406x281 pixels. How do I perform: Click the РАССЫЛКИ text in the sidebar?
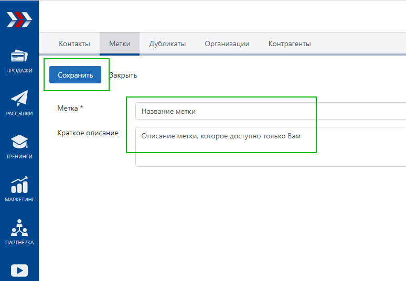pyautogui.click(x=19, y=113)
